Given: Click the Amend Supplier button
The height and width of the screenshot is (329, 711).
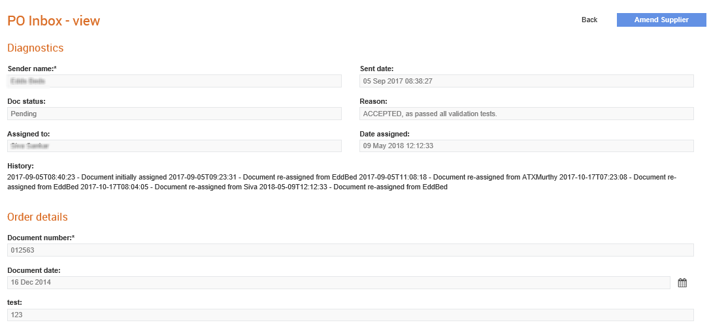Looking at the screenshot, I should tap(661, 20).
